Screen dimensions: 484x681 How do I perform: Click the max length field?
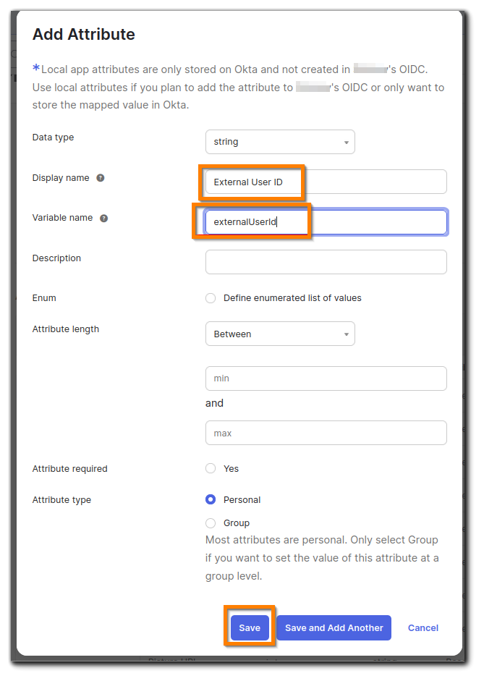(x=326, y=433)
